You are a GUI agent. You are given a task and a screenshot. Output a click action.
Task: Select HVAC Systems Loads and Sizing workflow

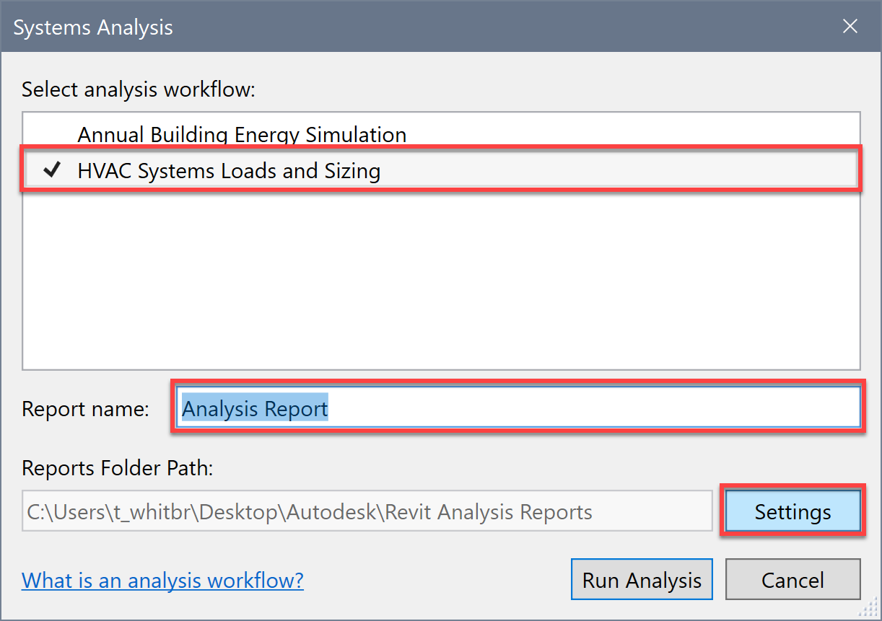pos(229,172)
